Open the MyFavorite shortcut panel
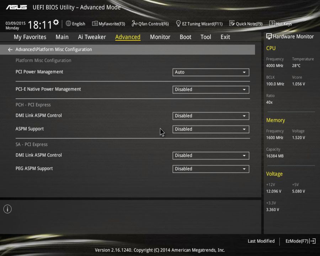Viewport: 320px width, 256px height. click(x=108, y=24)
